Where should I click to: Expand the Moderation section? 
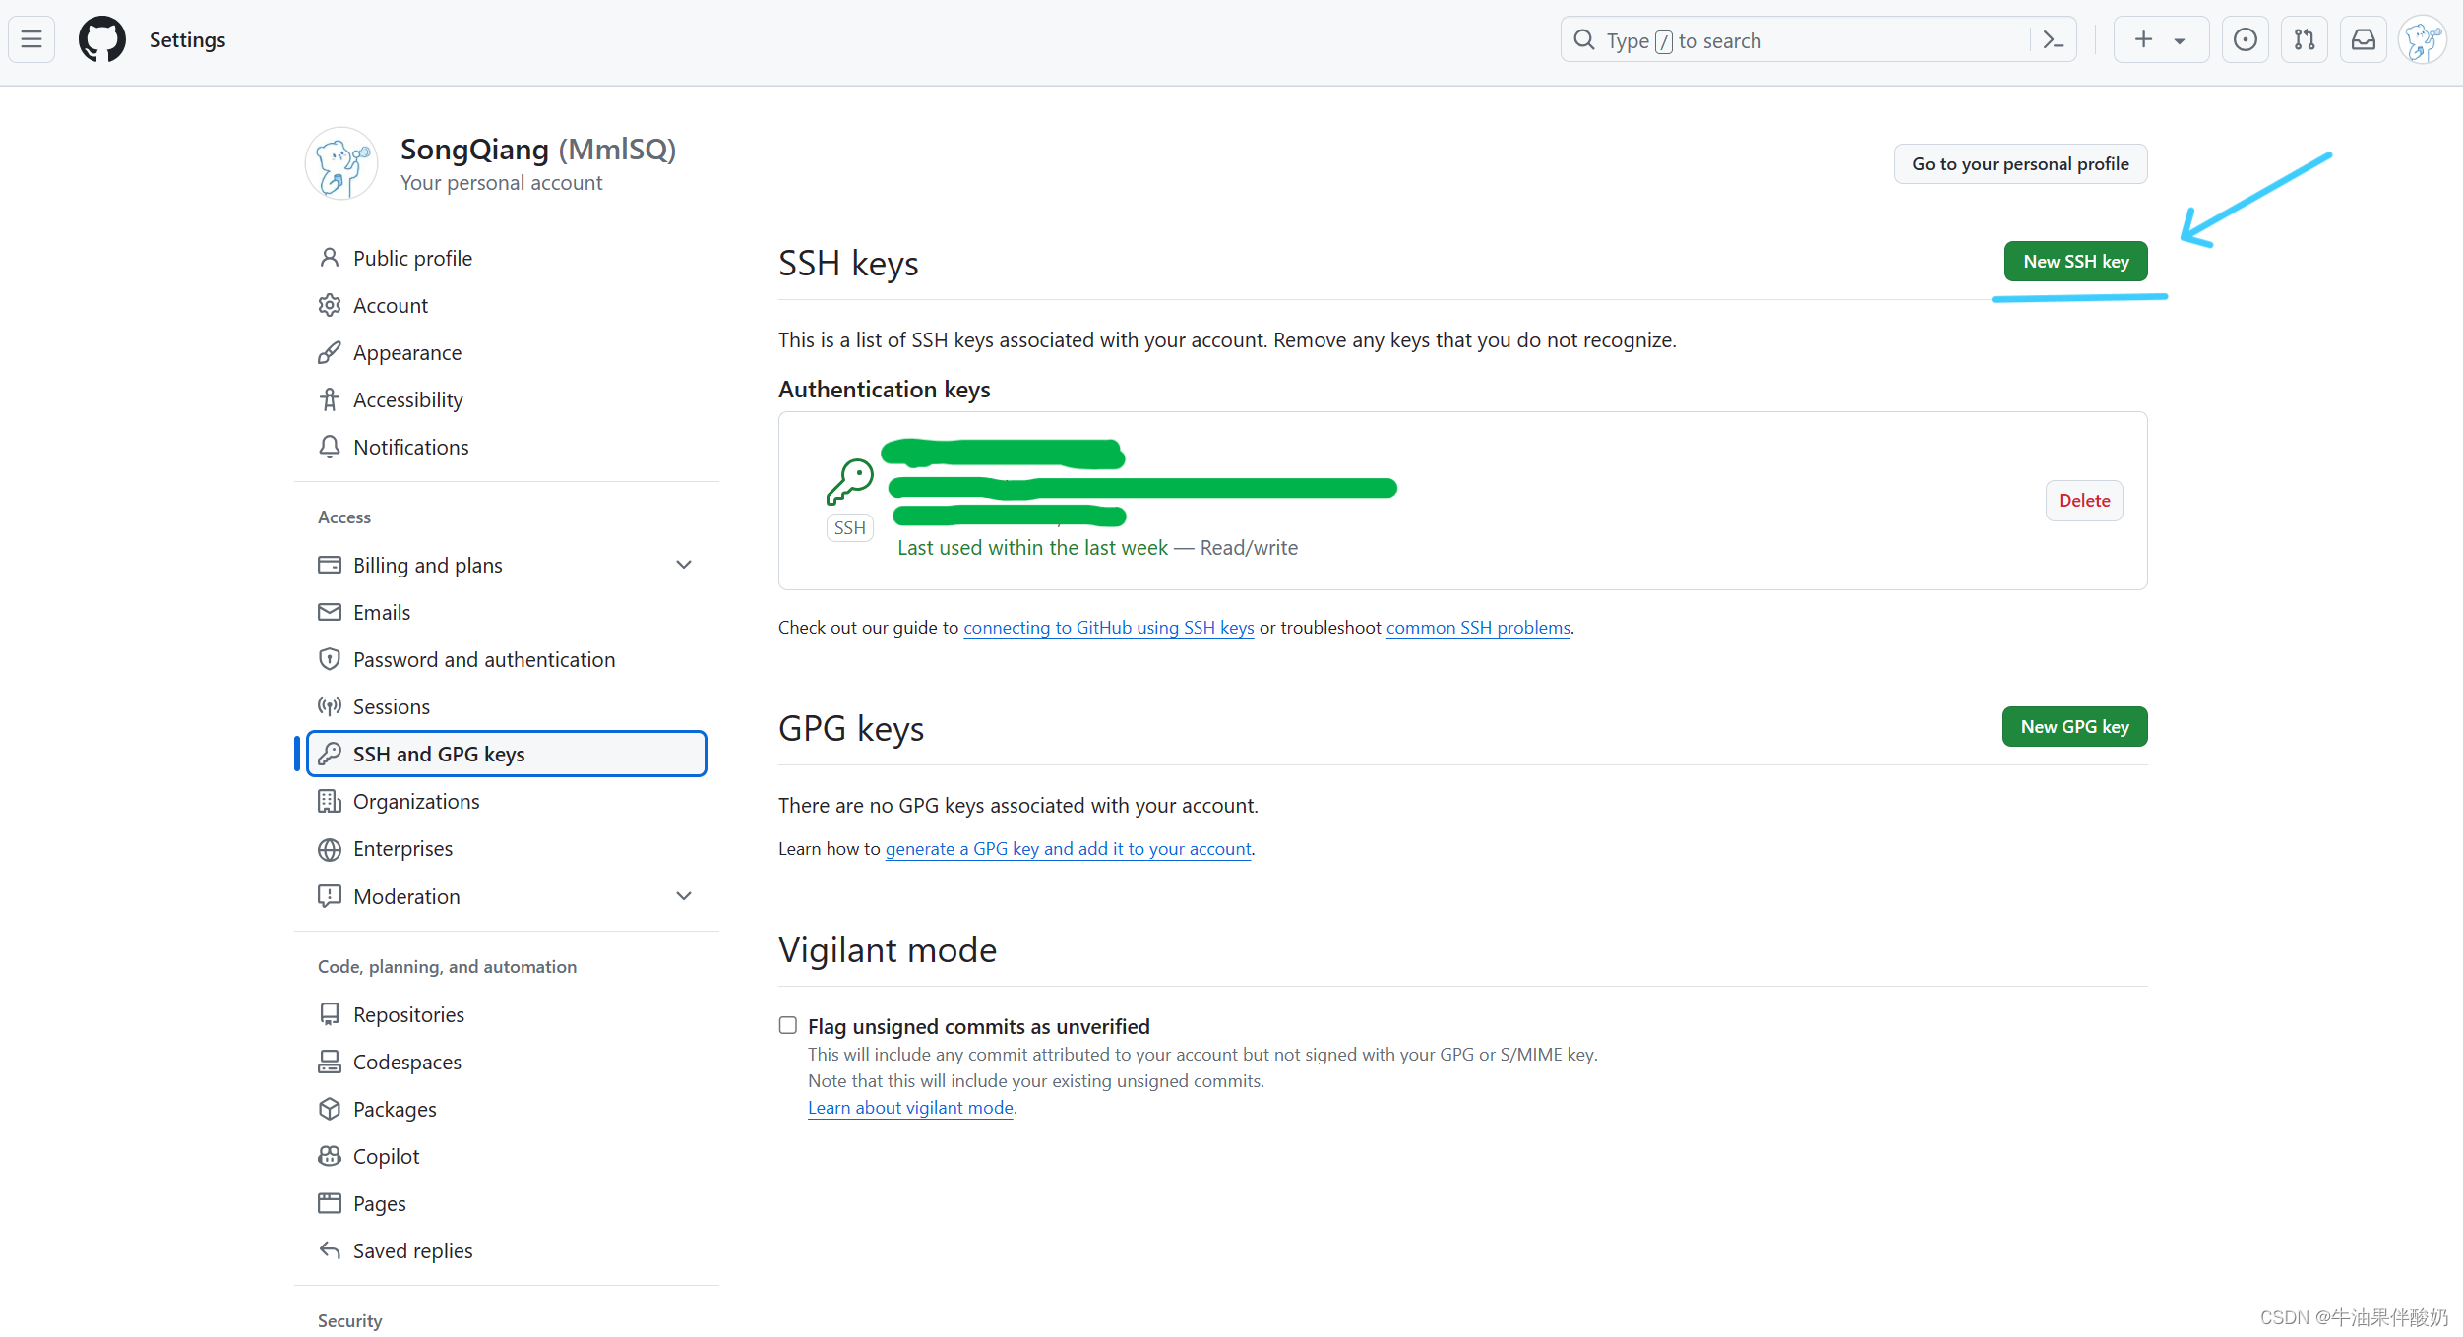[684, 896]
